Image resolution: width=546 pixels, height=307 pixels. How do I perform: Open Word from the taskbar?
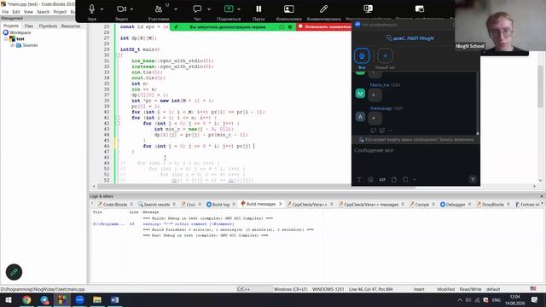(x=114, y=300)
